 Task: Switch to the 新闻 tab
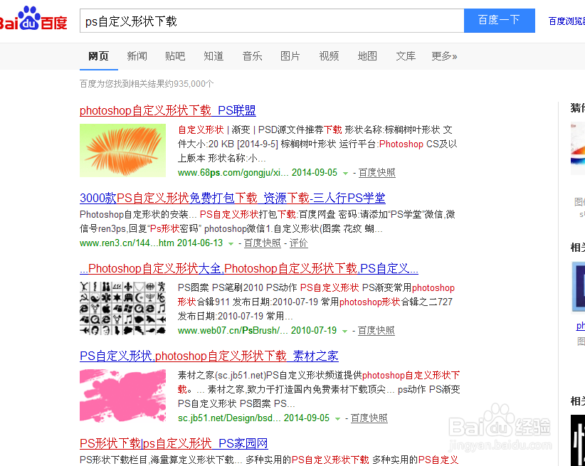pyautogui.click(x=137, y=55)
